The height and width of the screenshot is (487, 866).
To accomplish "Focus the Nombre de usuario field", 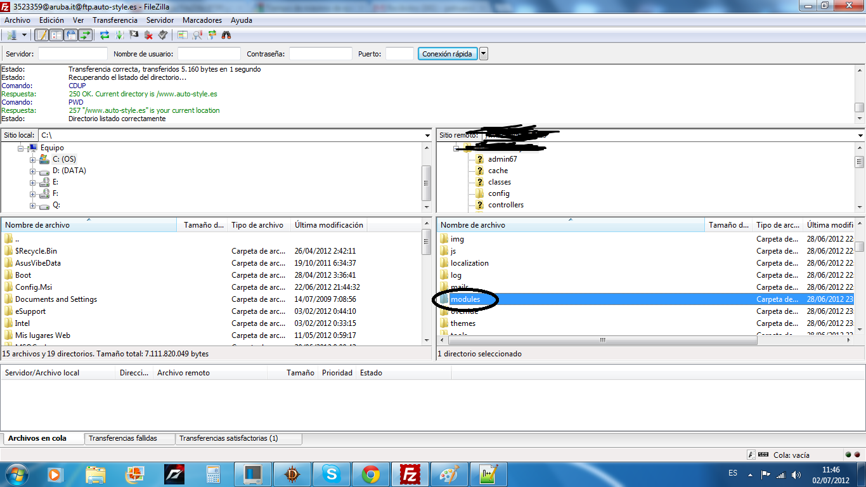I will point(209,54).
